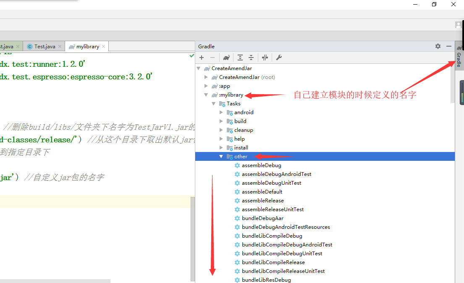The height and width of the screenshot is (283, 464).
Task: Select the Tasks folder row
Action: (x=233, y=104)
